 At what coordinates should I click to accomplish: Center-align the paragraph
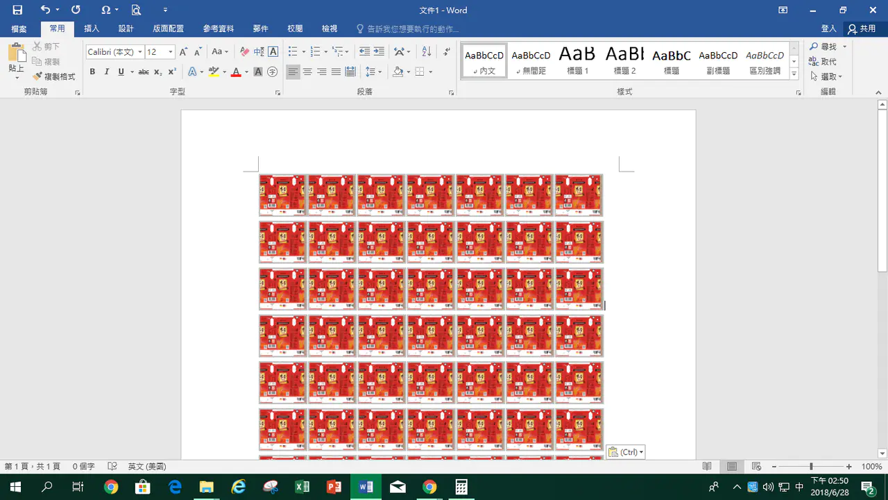coord(307,72)
